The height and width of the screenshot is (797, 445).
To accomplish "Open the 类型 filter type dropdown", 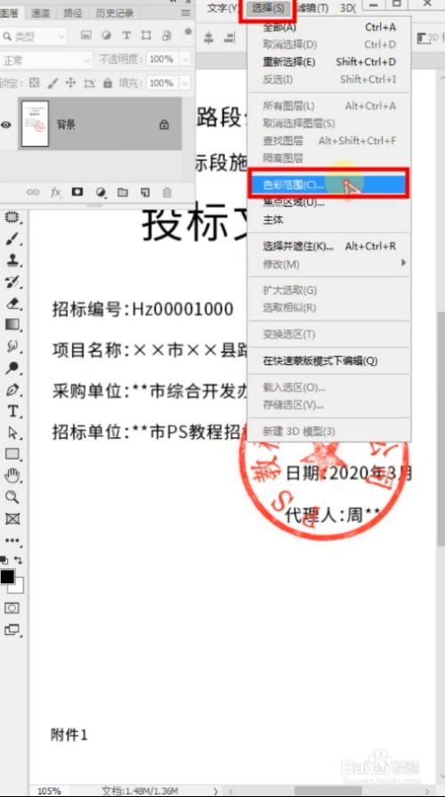I will [x=34, y=37].
